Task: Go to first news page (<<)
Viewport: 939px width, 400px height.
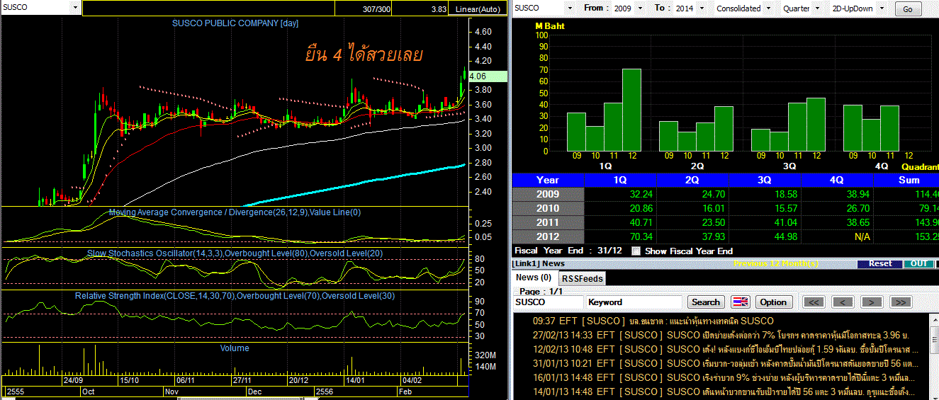Action: tap(814, 302)
